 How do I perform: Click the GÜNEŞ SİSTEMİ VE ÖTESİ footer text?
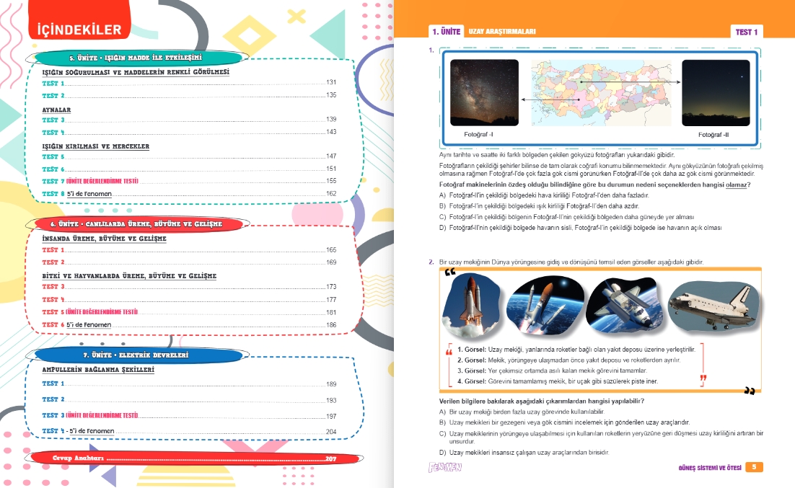tap(710, 468)
